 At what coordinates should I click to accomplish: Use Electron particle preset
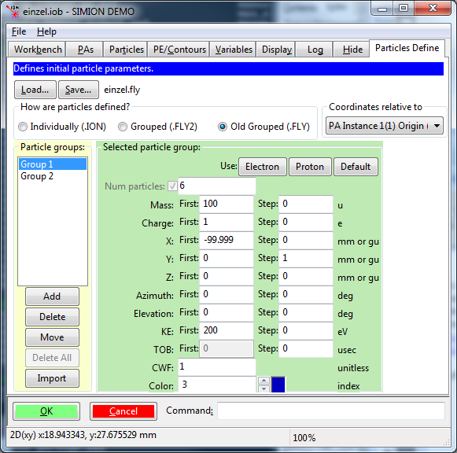tap(262, 167)
